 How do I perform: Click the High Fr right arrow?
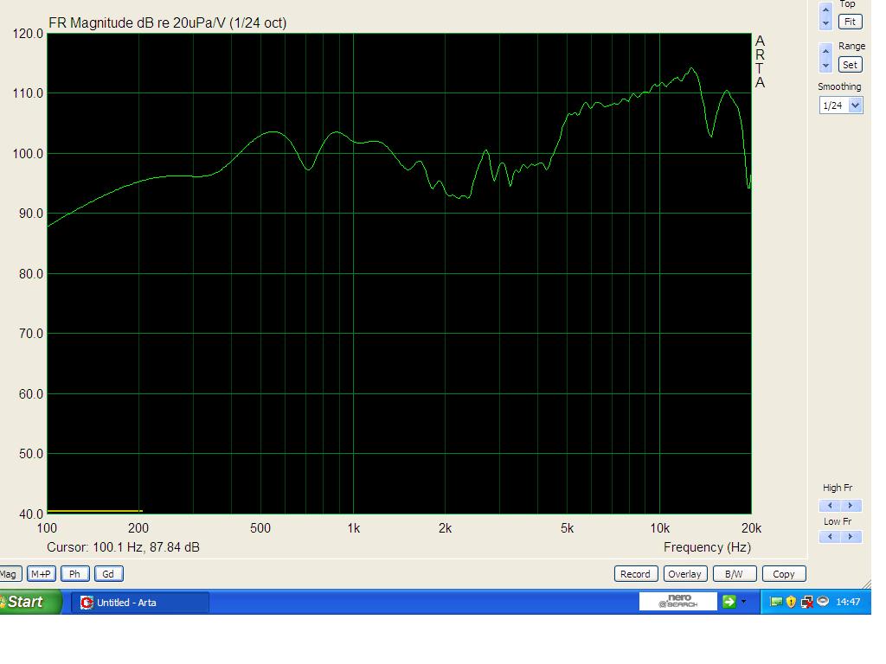click(851, 505)
